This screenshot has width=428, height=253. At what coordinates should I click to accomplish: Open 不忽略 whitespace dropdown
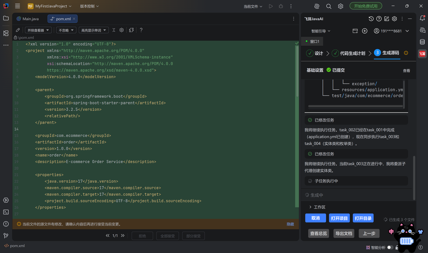(x=66, y=30)
